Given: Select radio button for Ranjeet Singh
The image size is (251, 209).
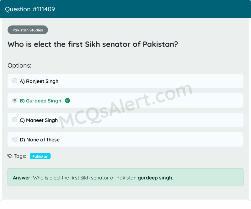Looking at the screenshot, I should tap(15, 81).
